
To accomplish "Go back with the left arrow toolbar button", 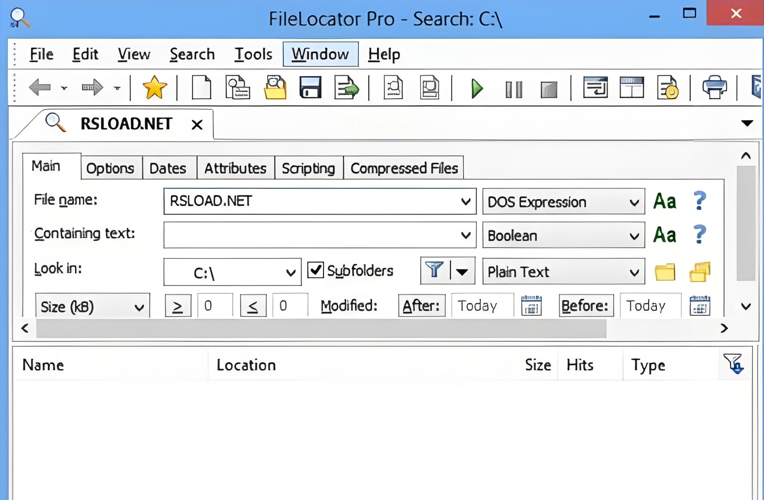I will click(x=40, y=87).
